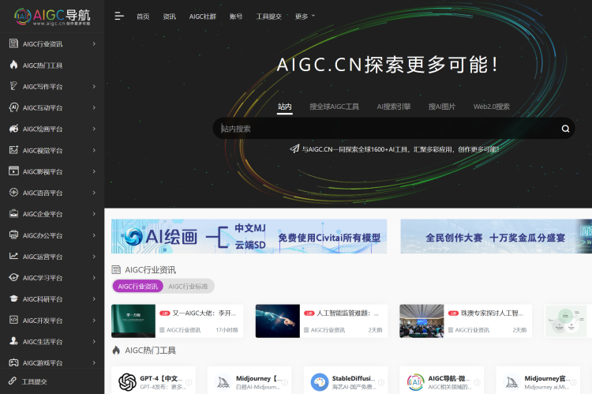Screen dimensions: 592x394
Task: Click the AIGC视觉平台 image icon
Action: 13,150
